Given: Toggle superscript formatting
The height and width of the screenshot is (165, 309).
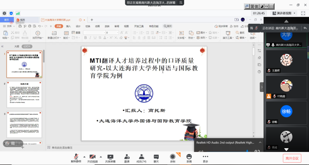Looking at the screenshot, I should [111, 38].
